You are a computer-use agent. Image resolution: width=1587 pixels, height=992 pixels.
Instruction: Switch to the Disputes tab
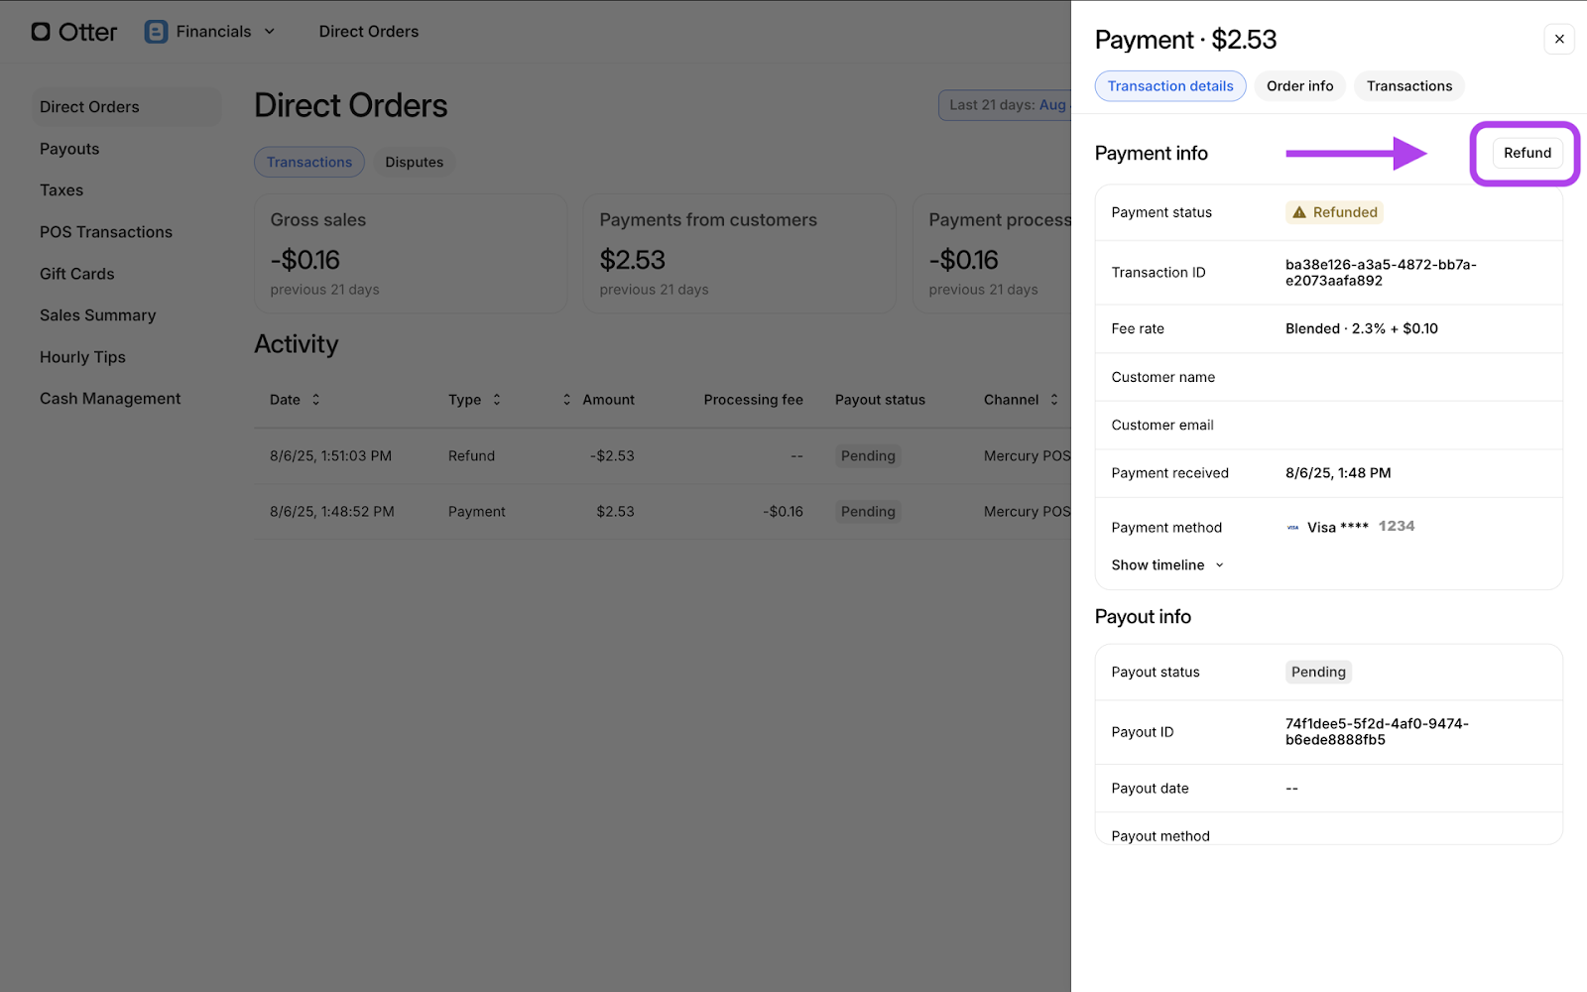(x=414, y=163)
